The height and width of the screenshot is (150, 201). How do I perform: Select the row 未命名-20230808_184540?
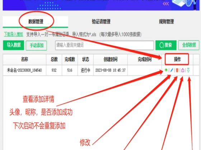click(98, 70)
